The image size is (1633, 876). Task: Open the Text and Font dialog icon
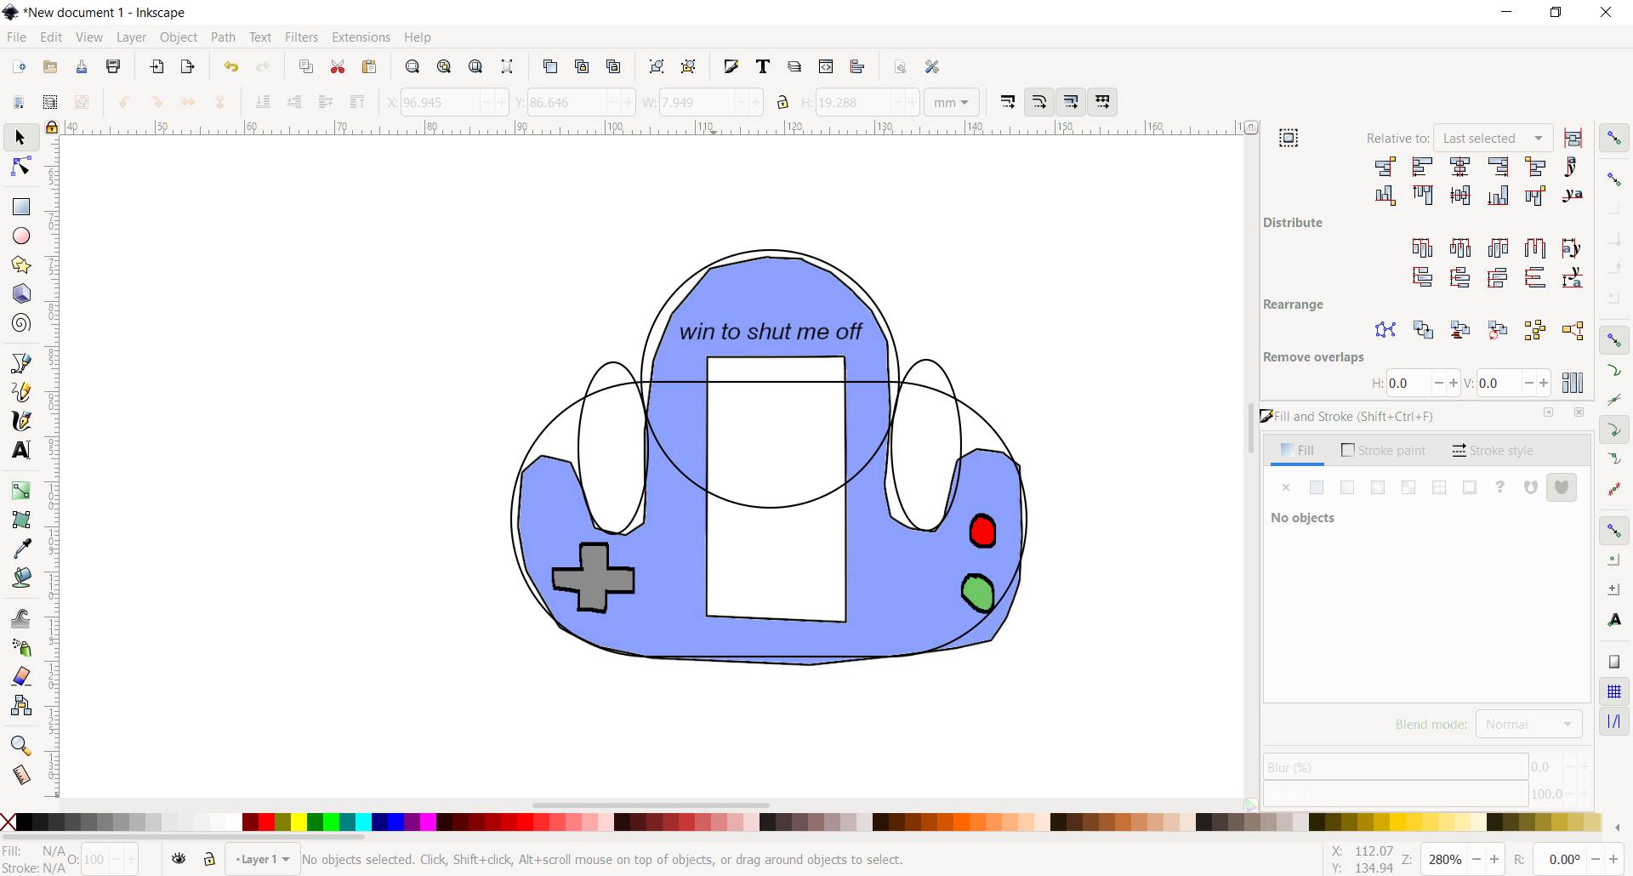(763, 67)
